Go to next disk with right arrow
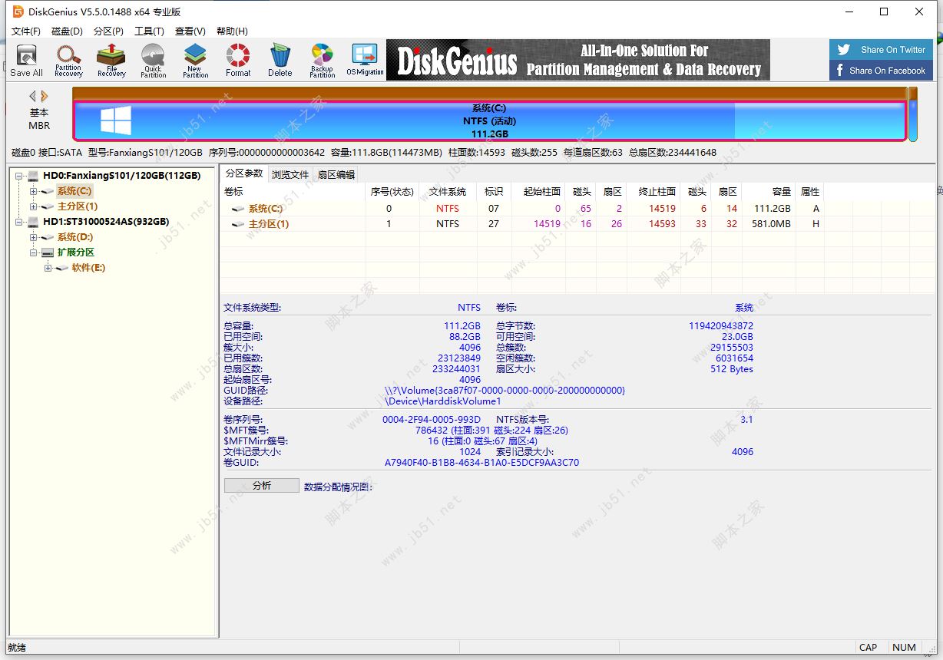This screenshot has height=660, width=943. click(x=45, y=96)
